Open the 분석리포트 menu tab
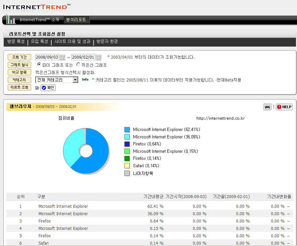This screenshot has width=297, height=246. pyautogui.click(x=76, y=20)
